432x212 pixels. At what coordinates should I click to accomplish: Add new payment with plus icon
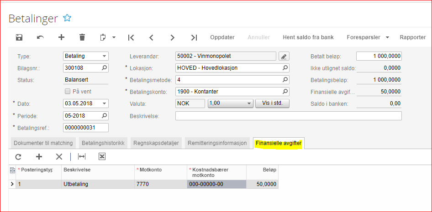(61, 37)
